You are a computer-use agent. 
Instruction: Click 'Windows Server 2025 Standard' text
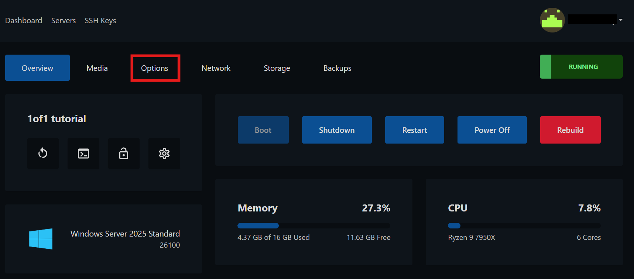coord(125,234)
